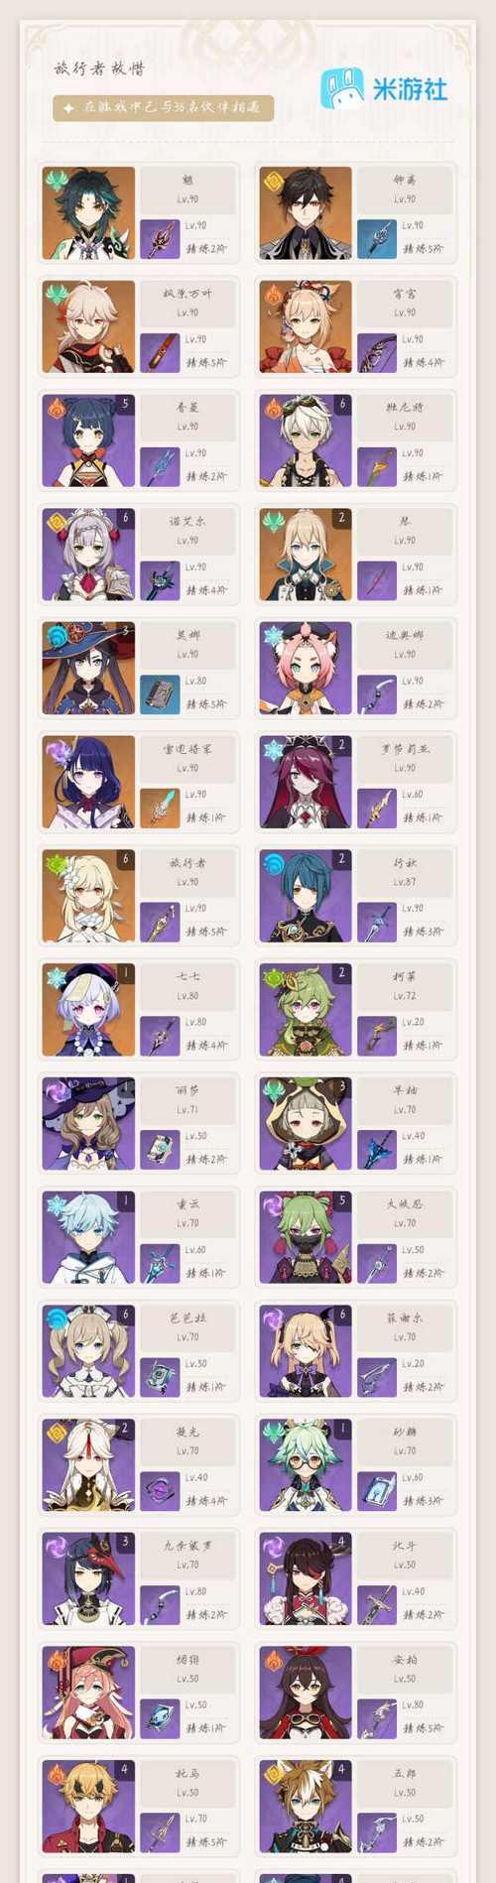This screenshot has width=496, height=1883.
Task: Select the bow weapon icon on 宵宫's card
Action: [376, 353]
